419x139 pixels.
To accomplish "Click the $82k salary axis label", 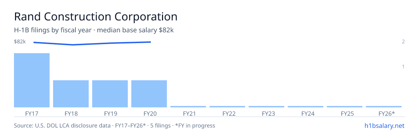I will pyautogui.click(x=20, y=41).
